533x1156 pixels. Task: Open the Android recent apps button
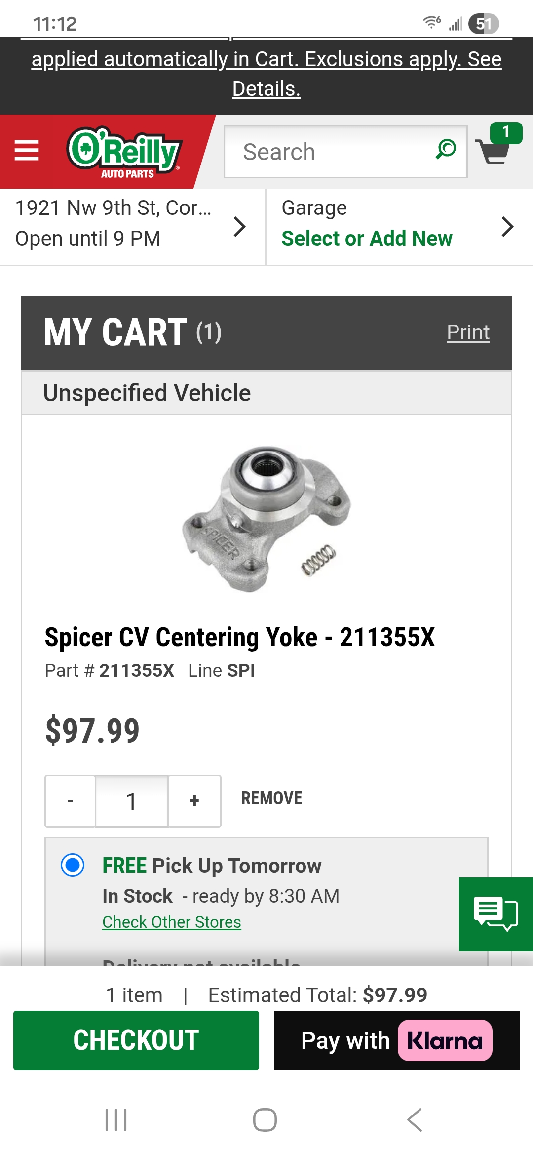pos(116,1120)
